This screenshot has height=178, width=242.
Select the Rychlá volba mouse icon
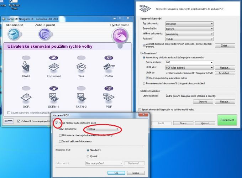pyautogui.click(x=120, y=36)
